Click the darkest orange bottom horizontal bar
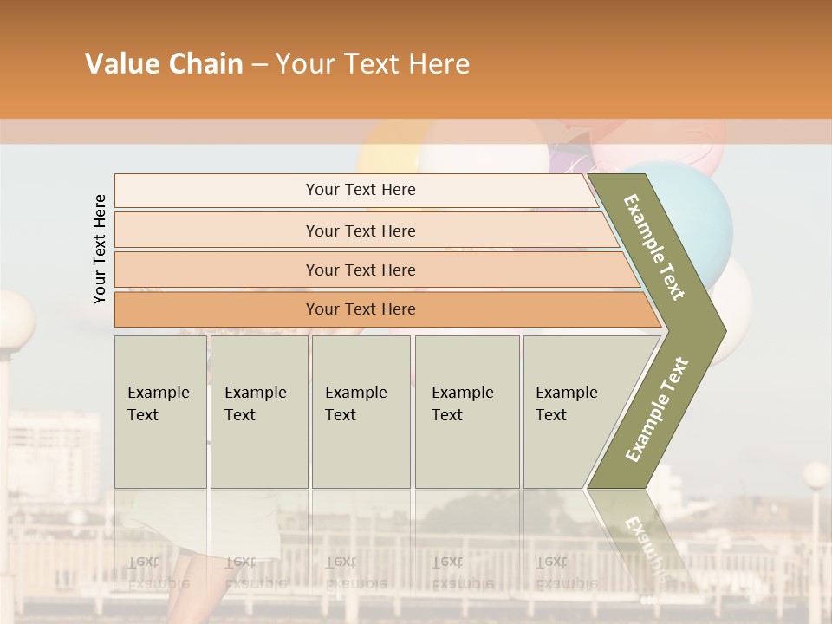 click(360, 309)
